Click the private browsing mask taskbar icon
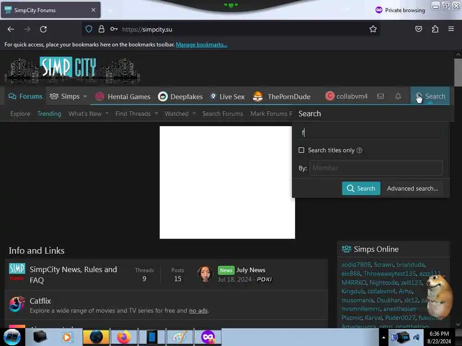Viewport: 462px width, 346px height. pos(208,337)
